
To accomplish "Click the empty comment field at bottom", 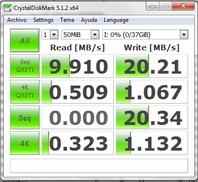I will pos(99,166).
